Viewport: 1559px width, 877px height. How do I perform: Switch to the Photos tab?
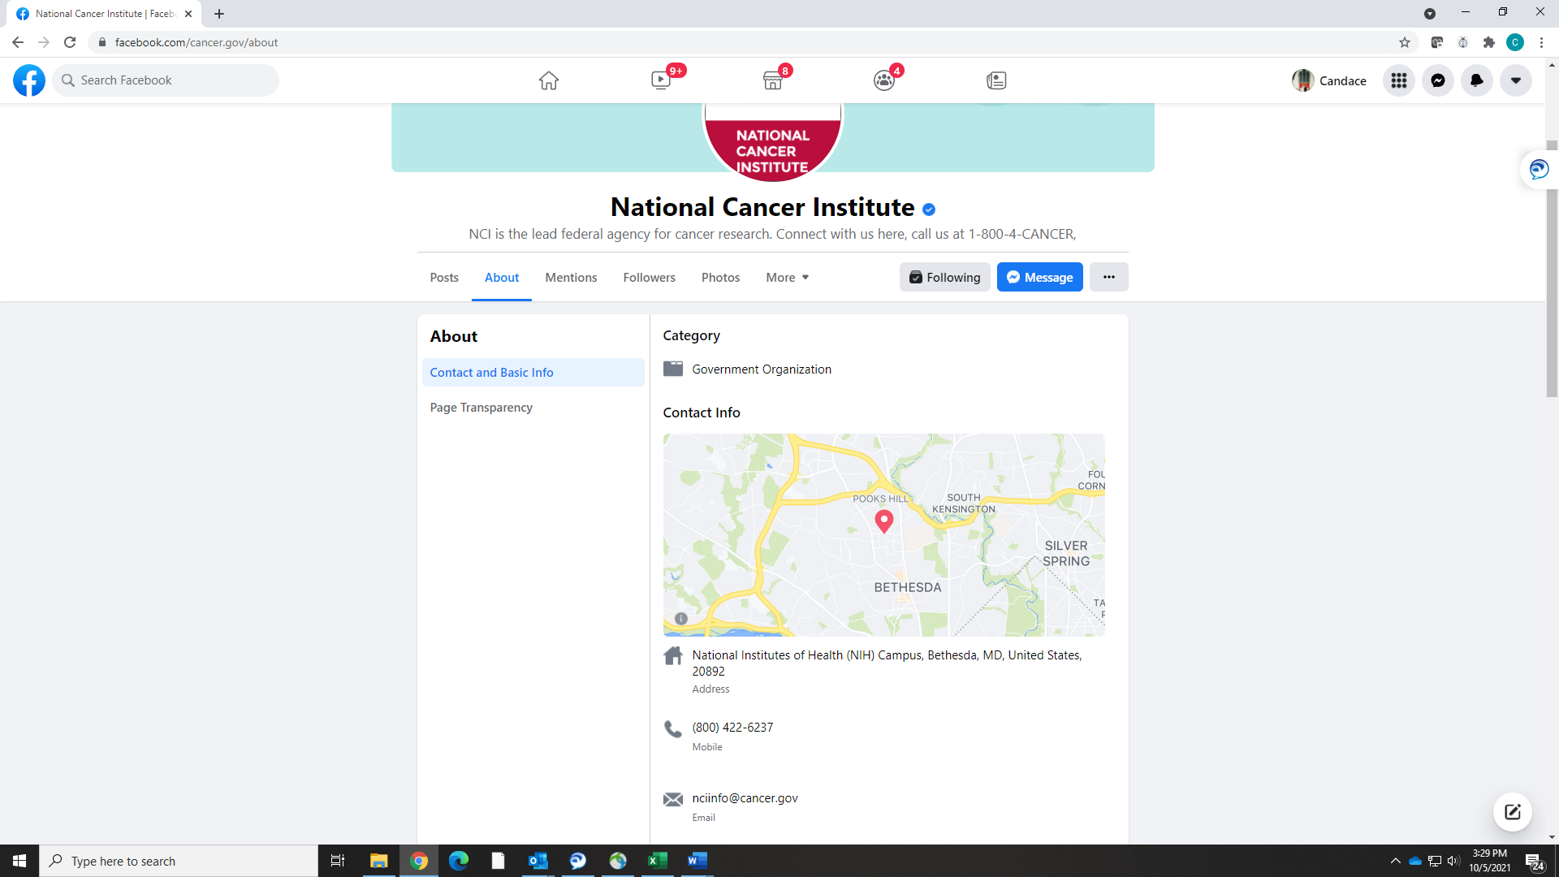click(720, 277)
